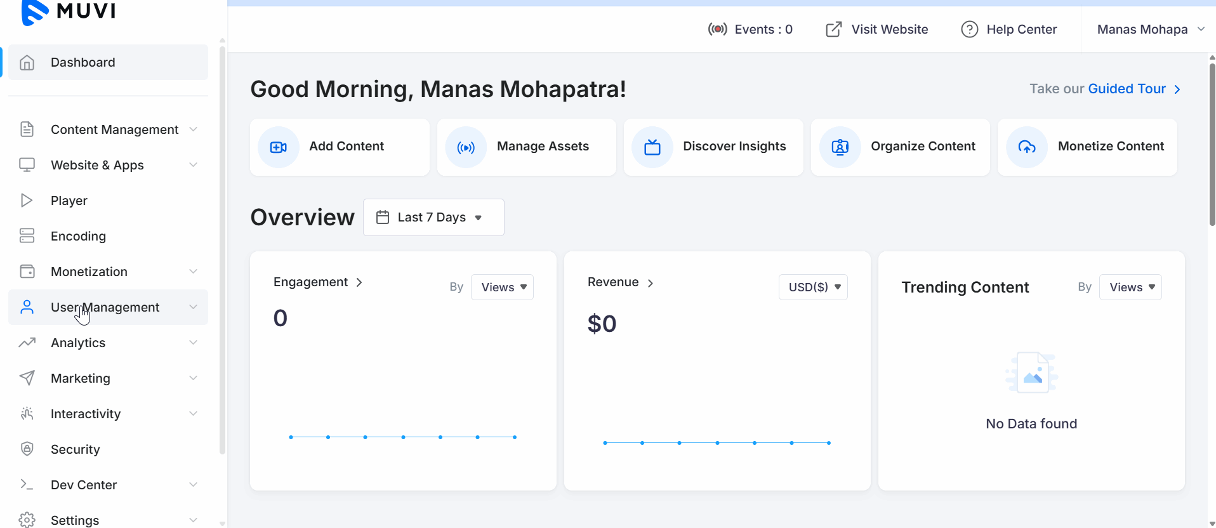Open the USD($) currency dropdown
The height and width of the screenshot is (528, 1216).
pyautogui.click(x=813, y=287)
